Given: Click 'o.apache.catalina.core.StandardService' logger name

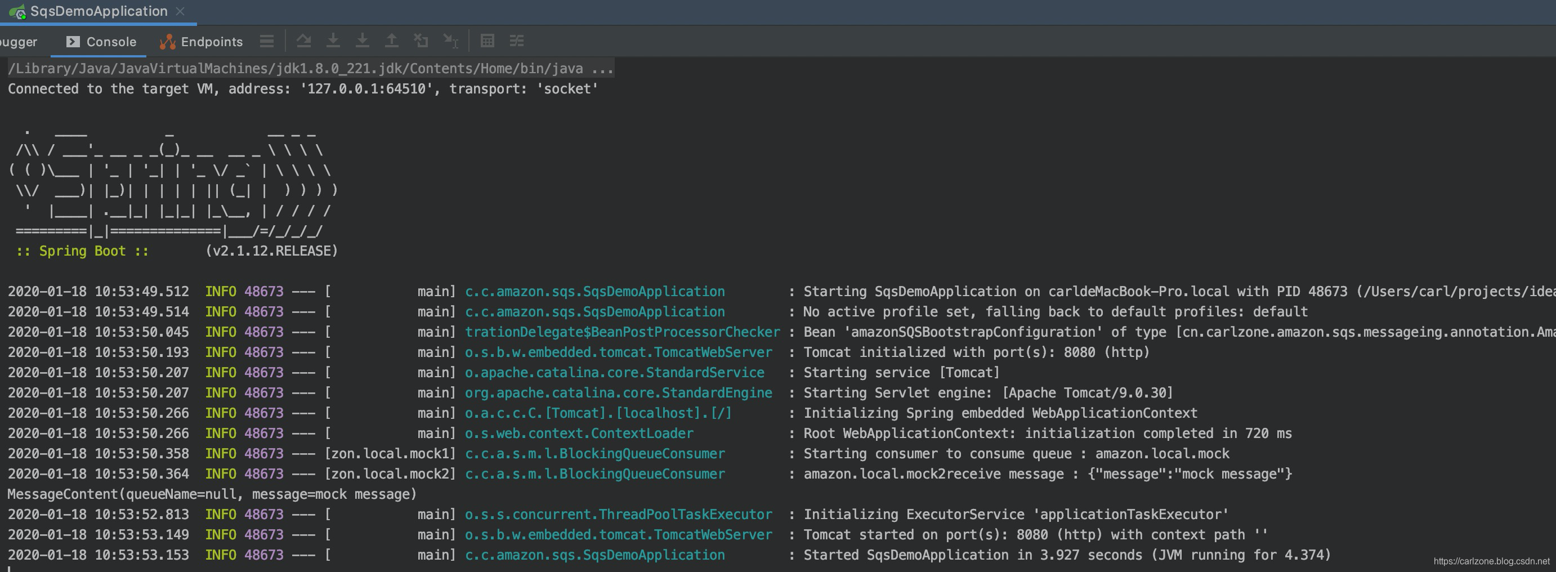Looking at the screenshot, I should click(x=614, y=372).
